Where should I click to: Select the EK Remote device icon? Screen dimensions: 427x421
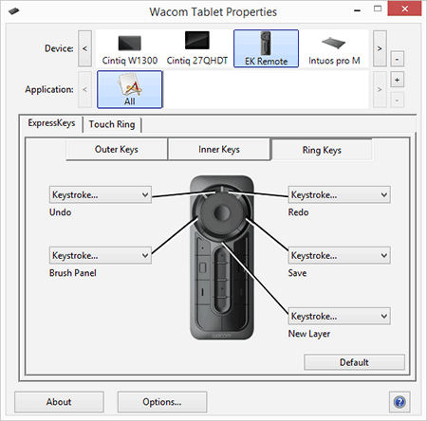point(266,48)
